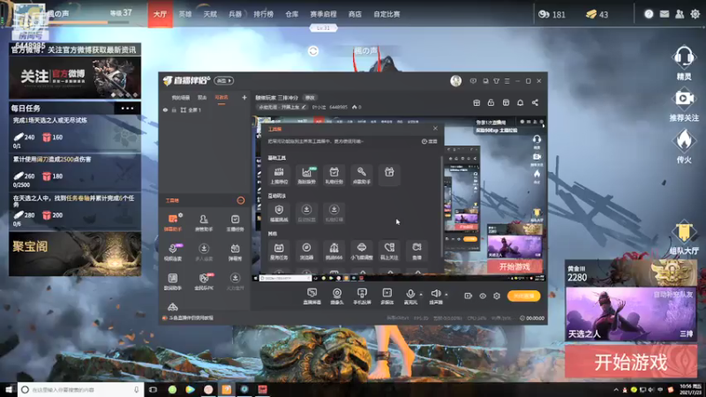Open the 弹幕助手 tool in the left toolbox
Viewport: 706px width, 397px height.
pos(172,222)
